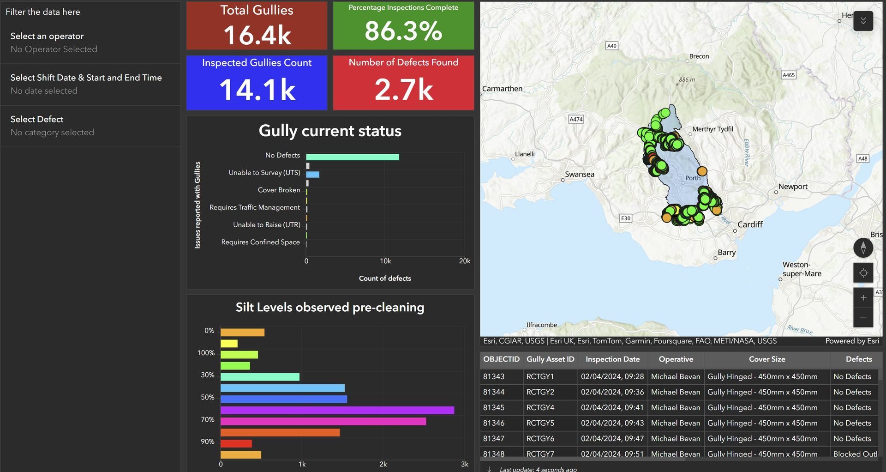Click the Number of Defects Found card

point(403,83)
